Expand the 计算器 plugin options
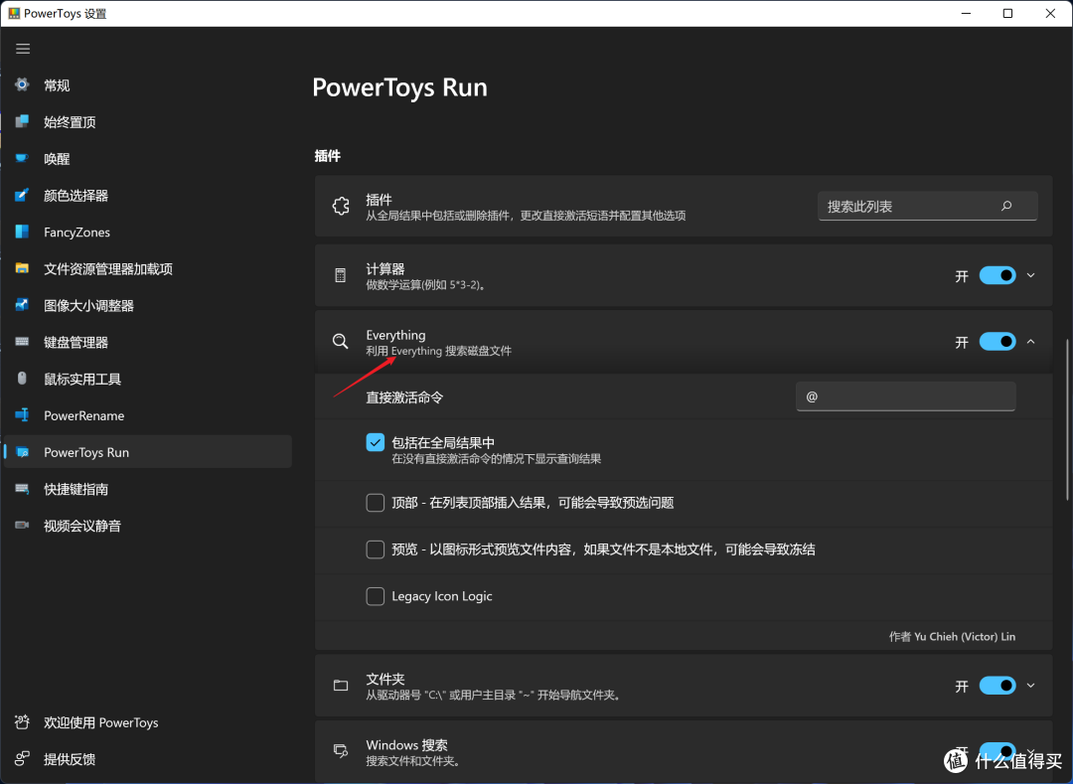This screenshot has width=1073, height=784. click(x=1031, y=275)
